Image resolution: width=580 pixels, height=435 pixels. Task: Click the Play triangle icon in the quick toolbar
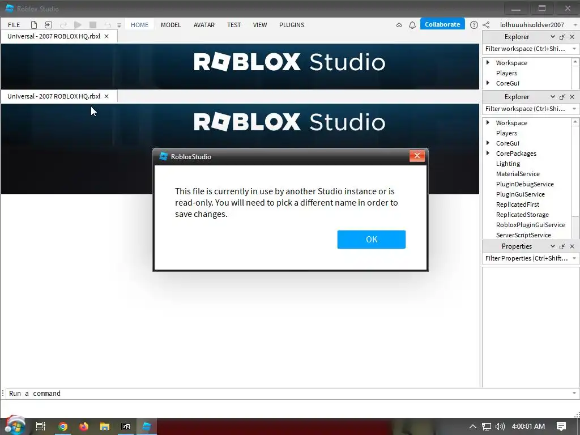[78, 25]
